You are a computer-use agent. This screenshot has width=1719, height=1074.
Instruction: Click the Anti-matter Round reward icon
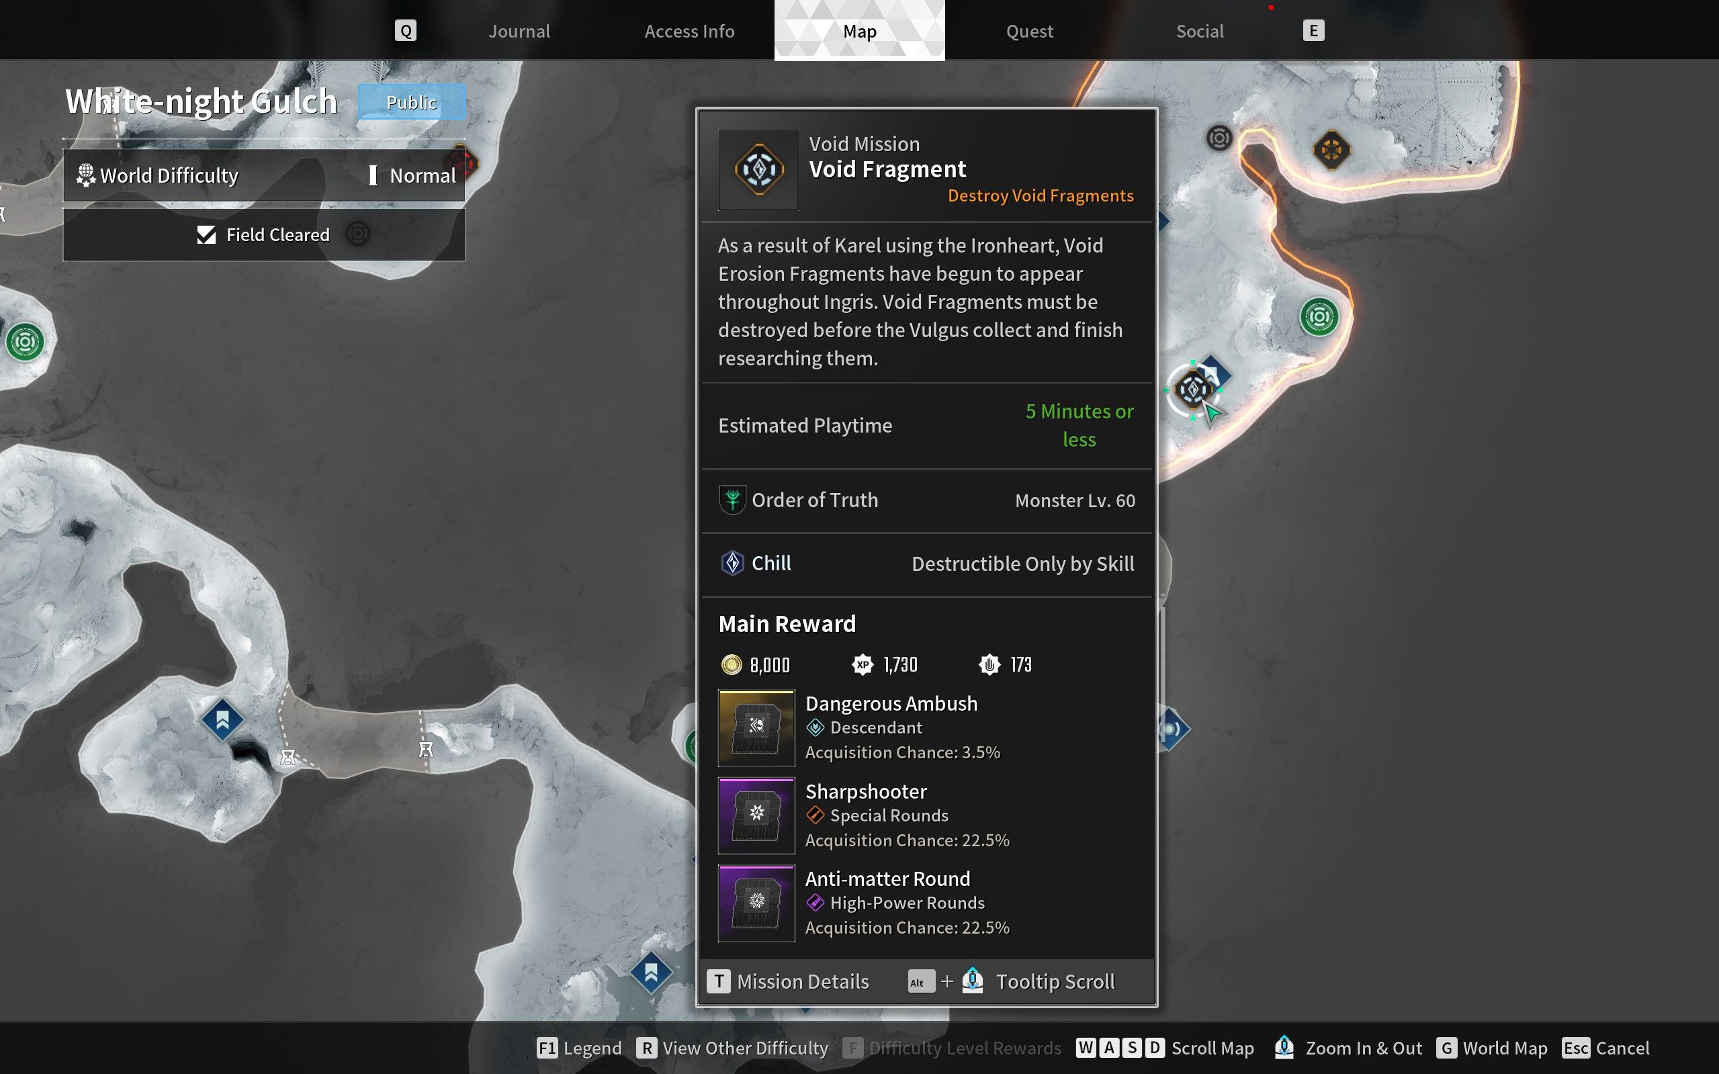pyautogui.click(x=755, y=902)
